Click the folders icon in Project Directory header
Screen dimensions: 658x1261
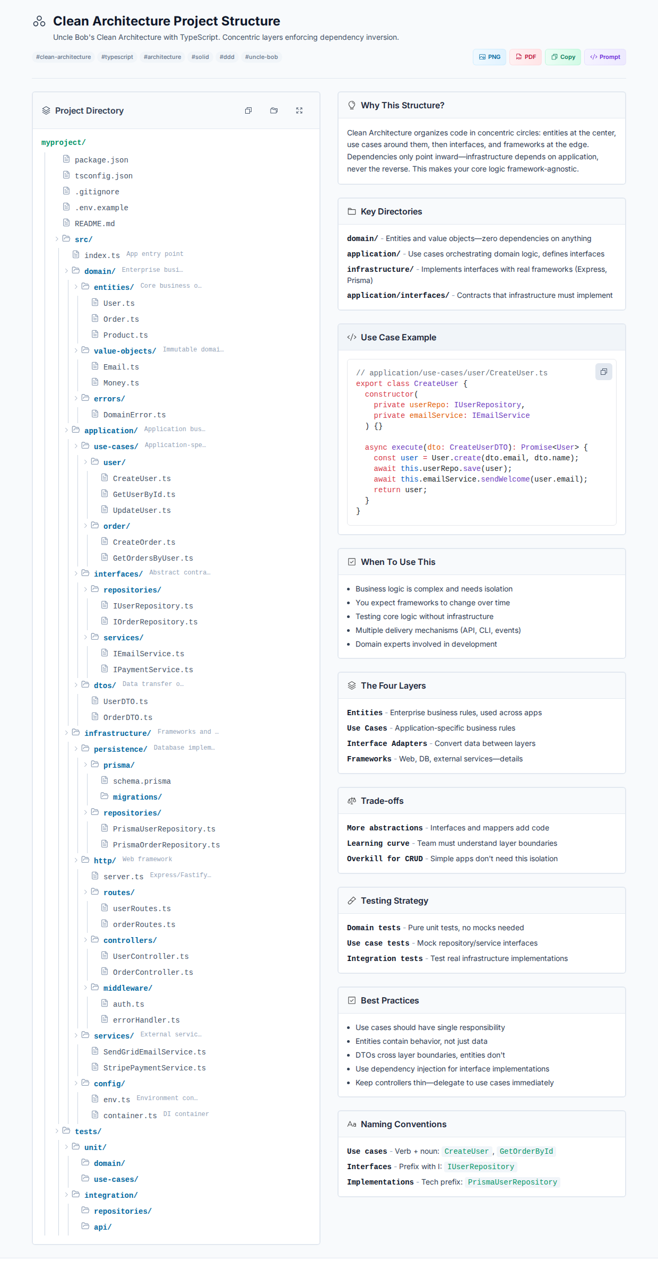pos(274,110)
